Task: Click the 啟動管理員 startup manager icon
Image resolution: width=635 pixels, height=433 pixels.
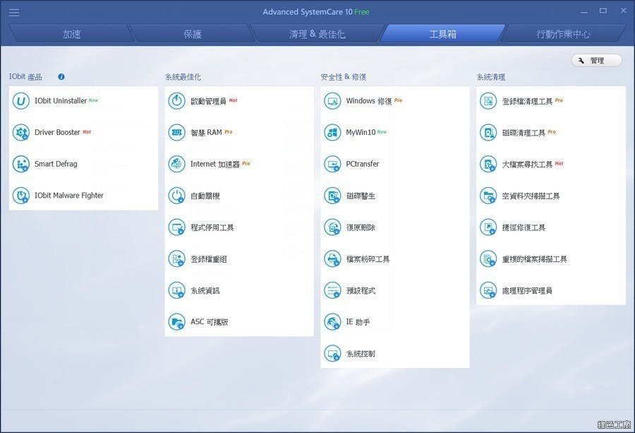Action: coord(176,100)
